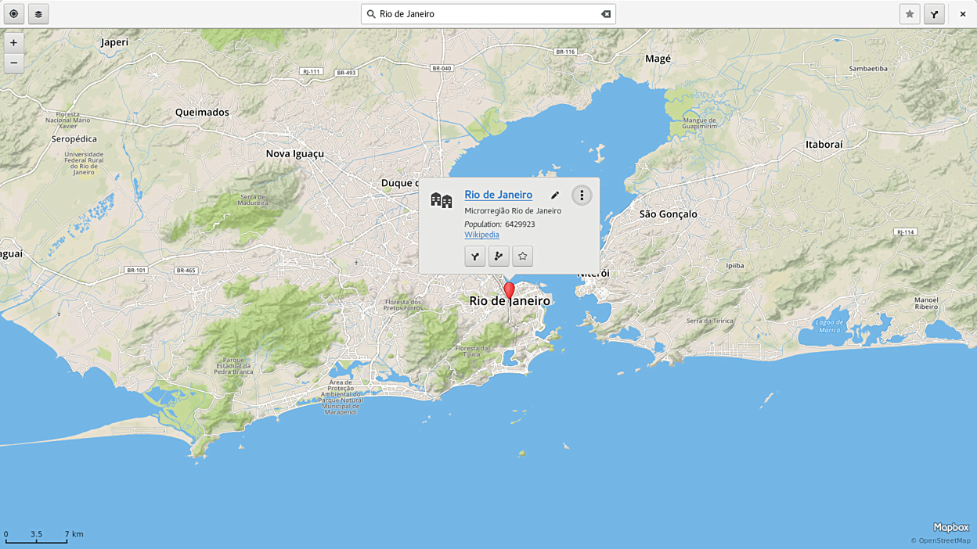Add Rio de Janeiro to a new route

[474, 257]
